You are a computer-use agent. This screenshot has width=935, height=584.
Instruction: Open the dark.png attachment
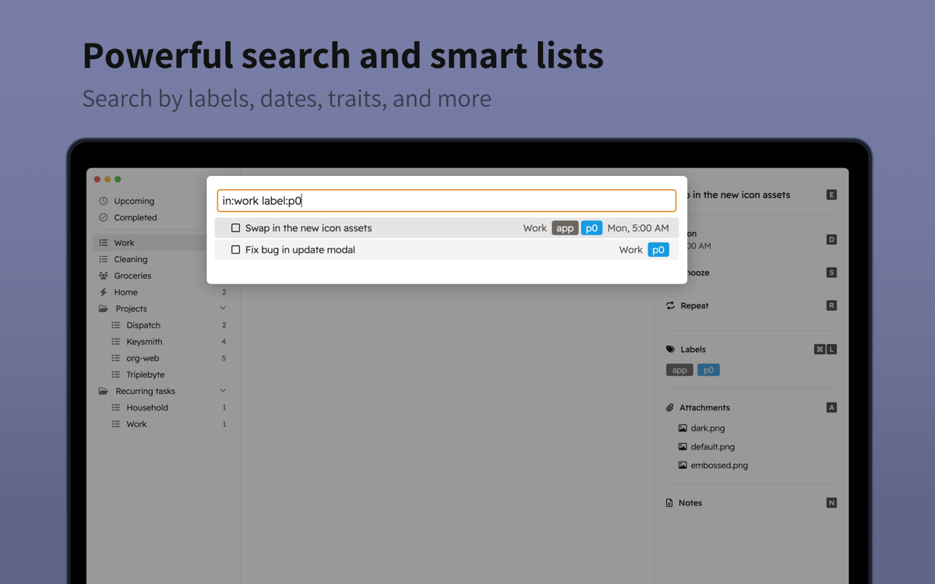[707, 428]
